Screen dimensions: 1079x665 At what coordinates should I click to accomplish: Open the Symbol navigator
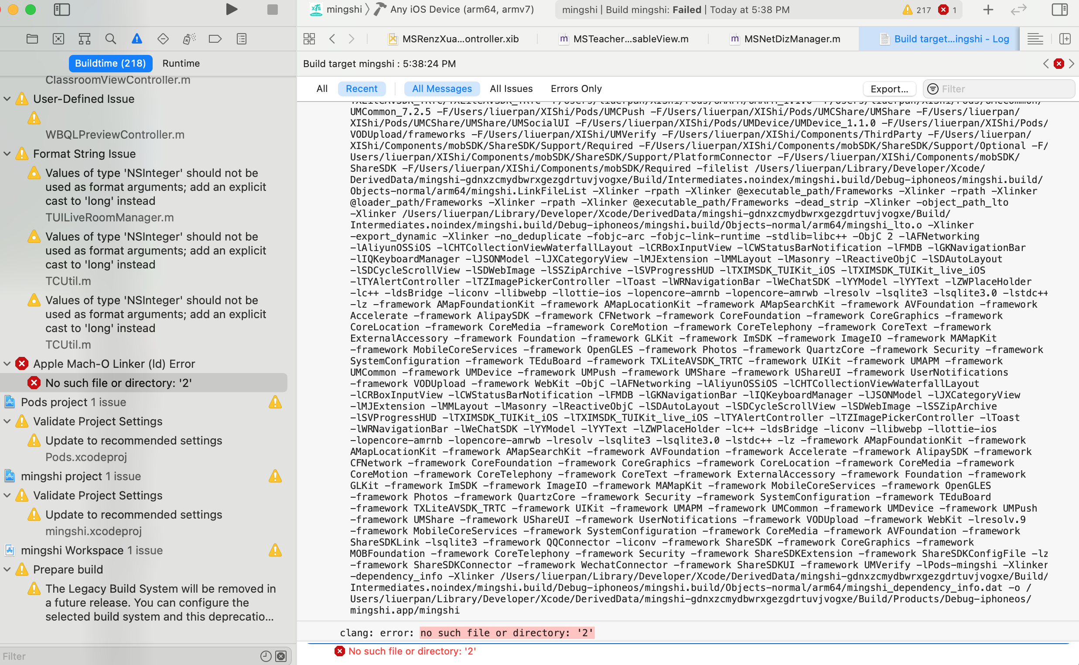click(85, 39)
